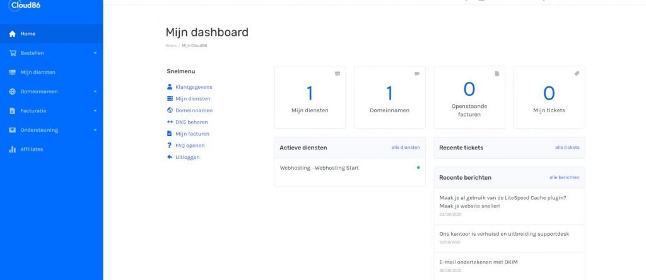Image resolution: width=646 pixels, height=280 pixels.
Task: Click the Mijn facturen document icon
Action: click(x=170, y=134)
